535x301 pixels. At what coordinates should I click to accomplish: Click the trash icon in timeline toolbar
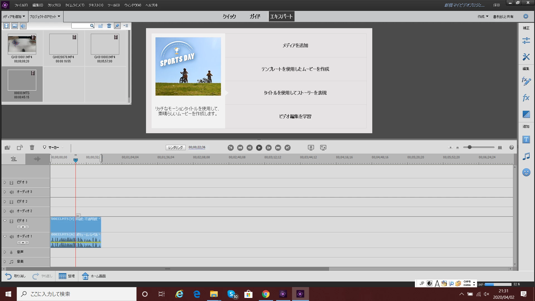[32, 147]
